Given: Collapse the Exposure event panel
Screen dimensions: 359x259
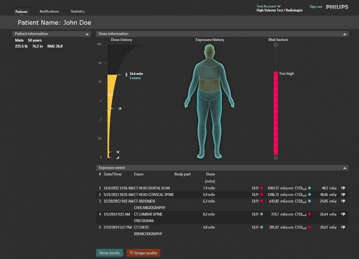Looking at the screenshot, I should pyautogui.click(x=345, y=168).
